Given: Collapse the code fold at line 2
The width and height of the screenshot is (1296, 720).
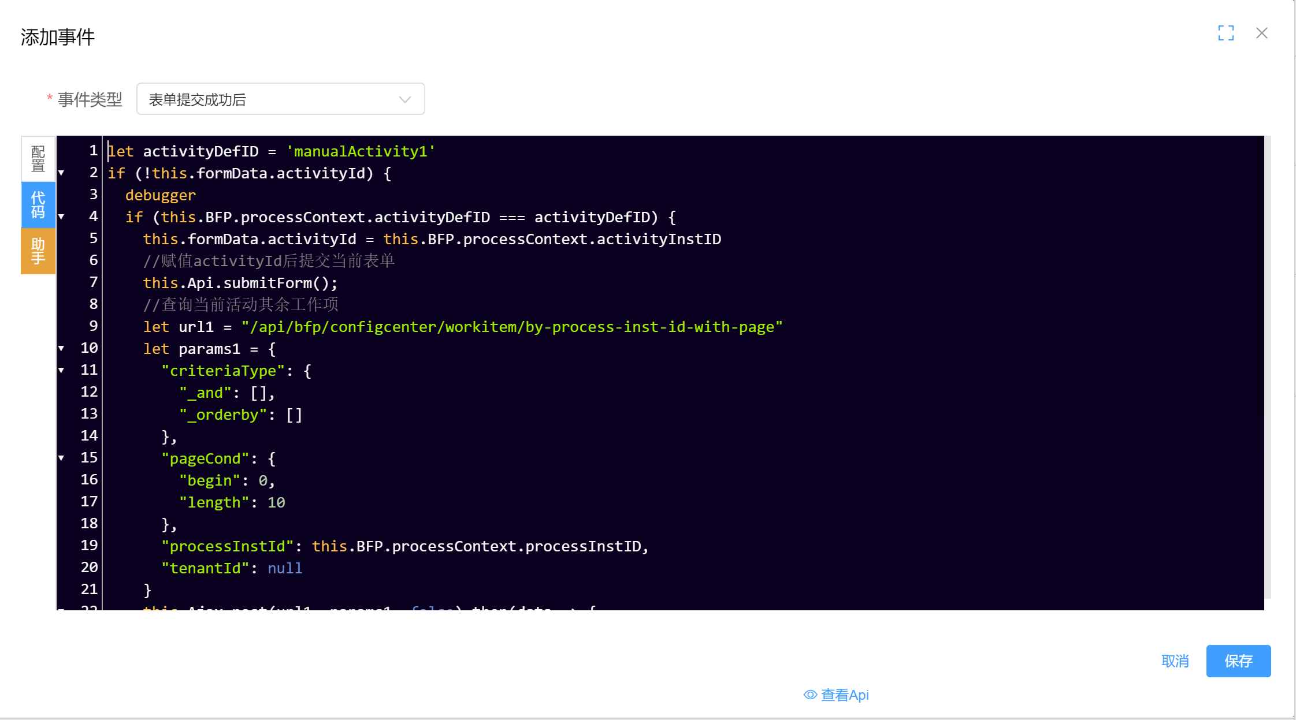Looking at the screenshot, I should pyautogui.click(x=61, y=173).
